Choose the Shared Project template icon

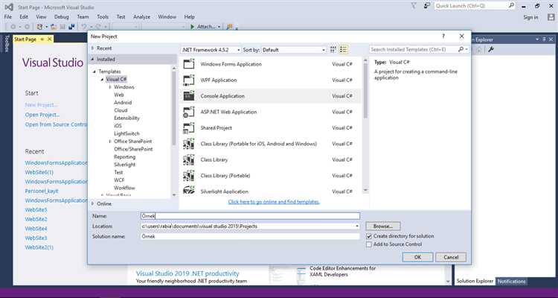pos(187,128)
